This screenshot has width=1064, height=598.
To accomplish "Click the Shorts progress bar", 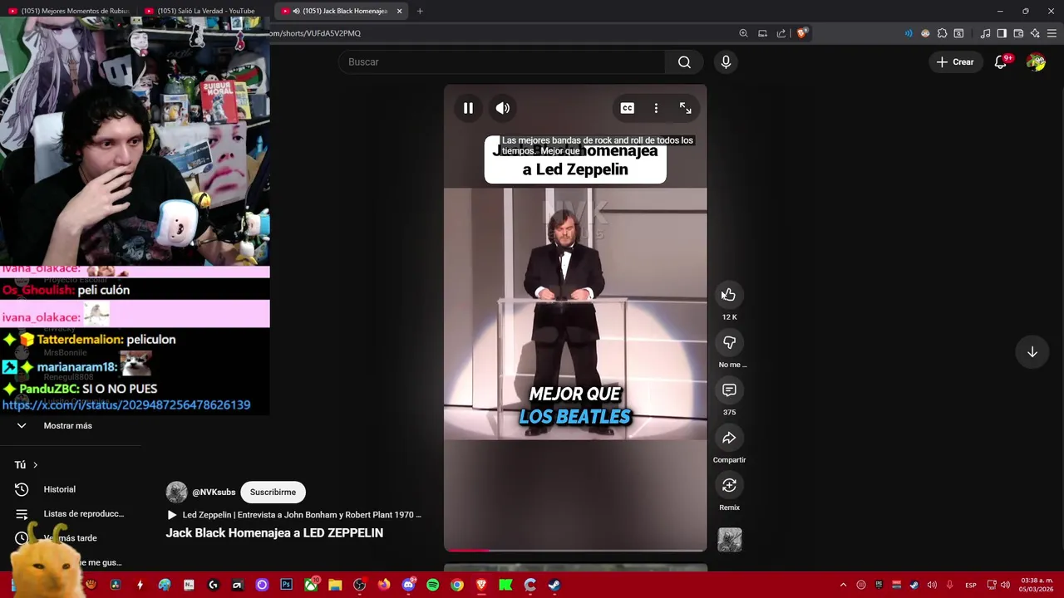I will click(575, 549).
